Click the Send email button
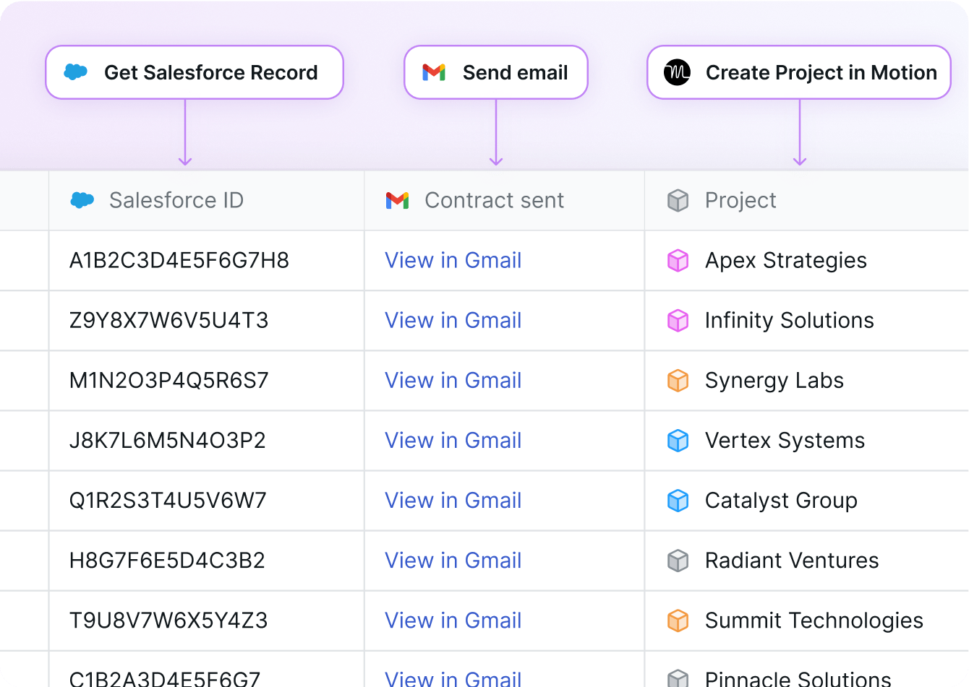This screenshot has width=969, height=687. tap(496, 72)
